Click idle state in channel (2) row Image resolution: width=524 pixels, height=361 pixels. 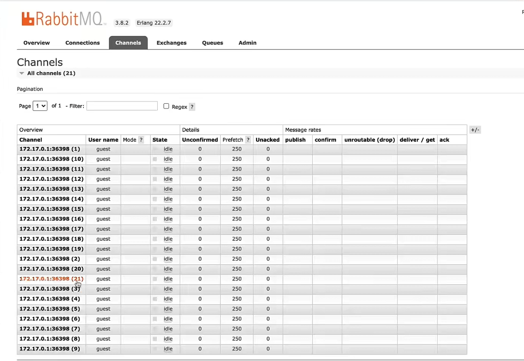168,259
